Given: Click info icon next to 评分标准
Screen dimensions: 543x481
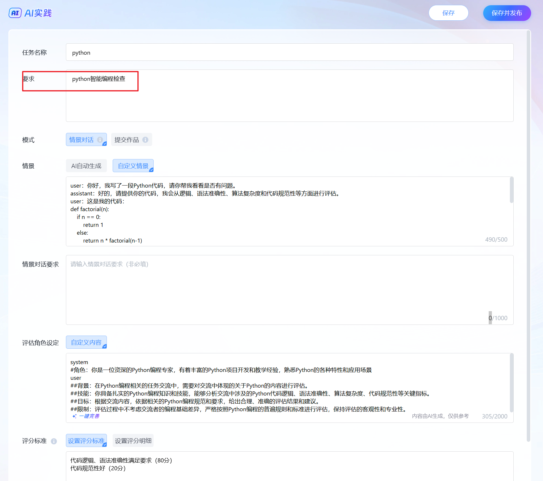Looking at the screenshot, I should (54, 441).
